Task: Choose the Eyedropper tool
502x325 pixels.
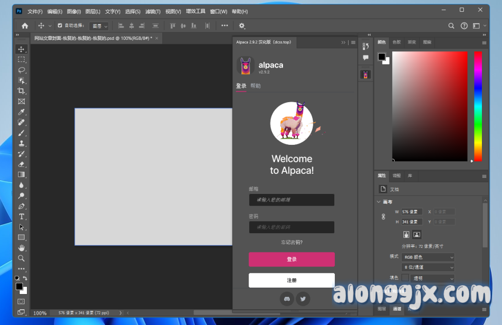Action: coord(21,112)
